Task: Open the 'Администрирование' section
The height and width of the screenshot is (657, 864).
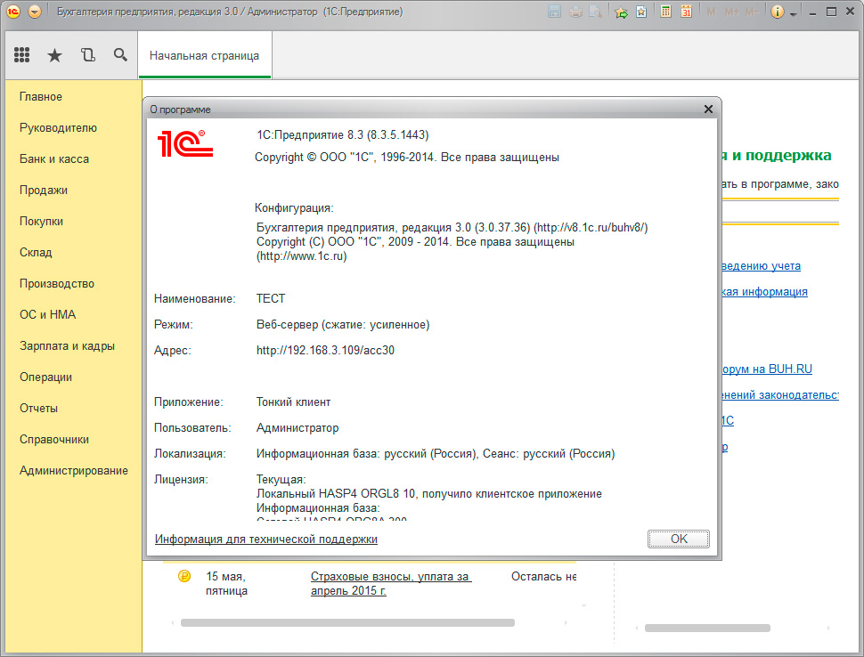Action: click(x=74, y=470)
